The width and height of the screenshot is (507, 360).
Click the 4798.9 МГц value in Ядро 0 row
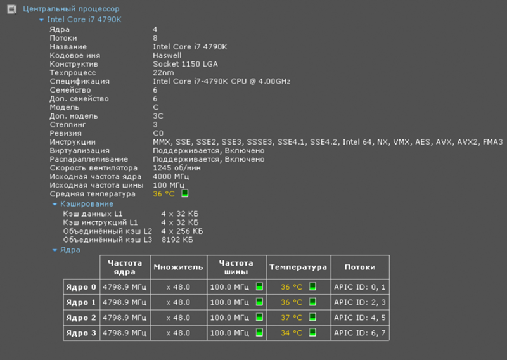pos(124,287)
